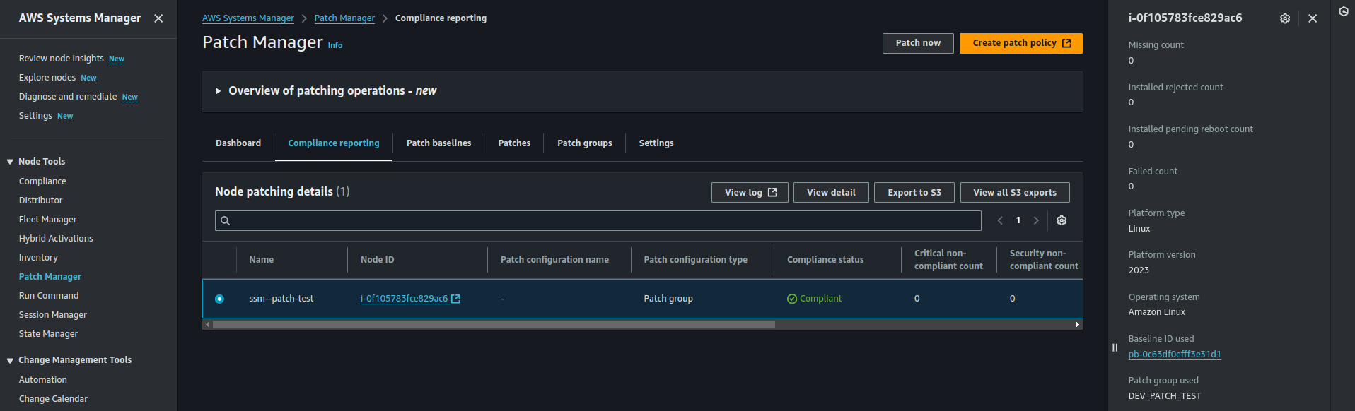This screenshot has width=1355, height=411.
Task: Click the external link icon beside Node ID
Action: [x=456, y=299]
